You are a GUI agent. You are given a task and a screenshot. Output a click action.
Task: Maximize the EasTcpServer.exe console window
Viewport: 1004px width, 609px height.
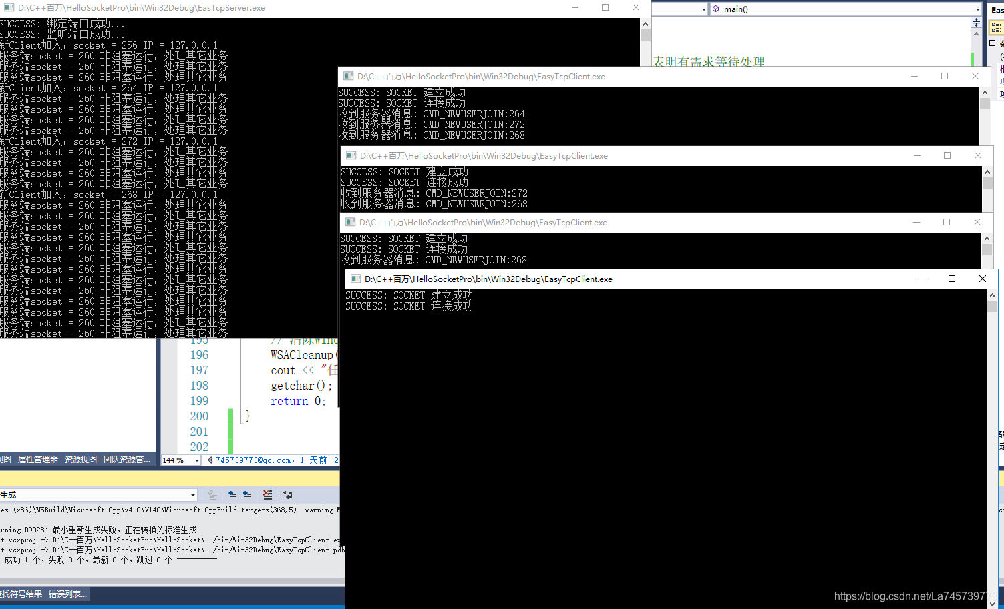[605, 7]
